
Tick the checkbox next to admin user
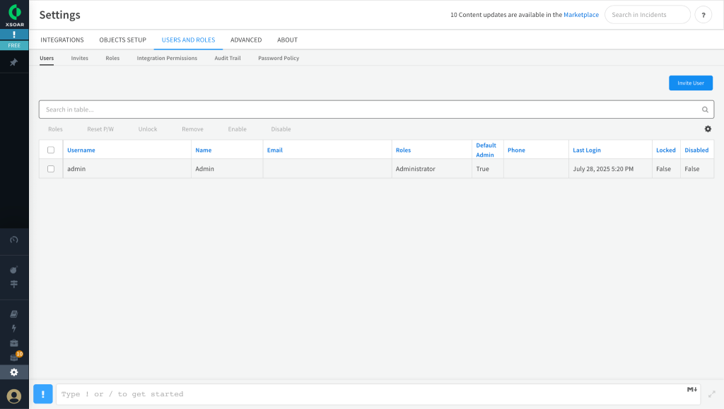point(50,169)
